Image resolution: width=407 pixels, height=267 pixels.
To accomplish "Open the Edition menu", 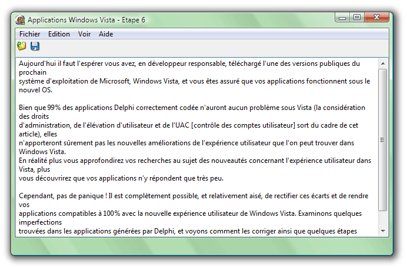I will (59, 34).
